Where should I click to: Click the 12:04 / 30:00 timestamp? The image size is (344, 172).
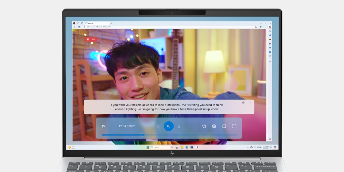point(127,126)
